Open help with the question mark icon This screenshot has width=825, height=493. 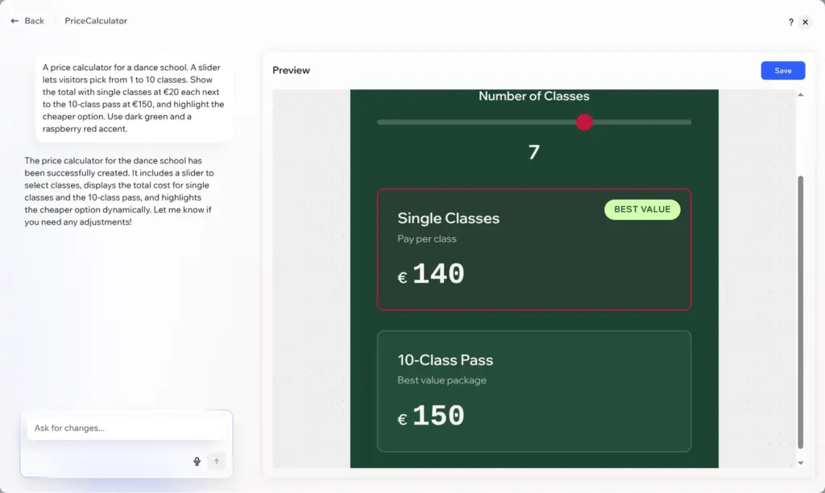(x=791, y=22)
